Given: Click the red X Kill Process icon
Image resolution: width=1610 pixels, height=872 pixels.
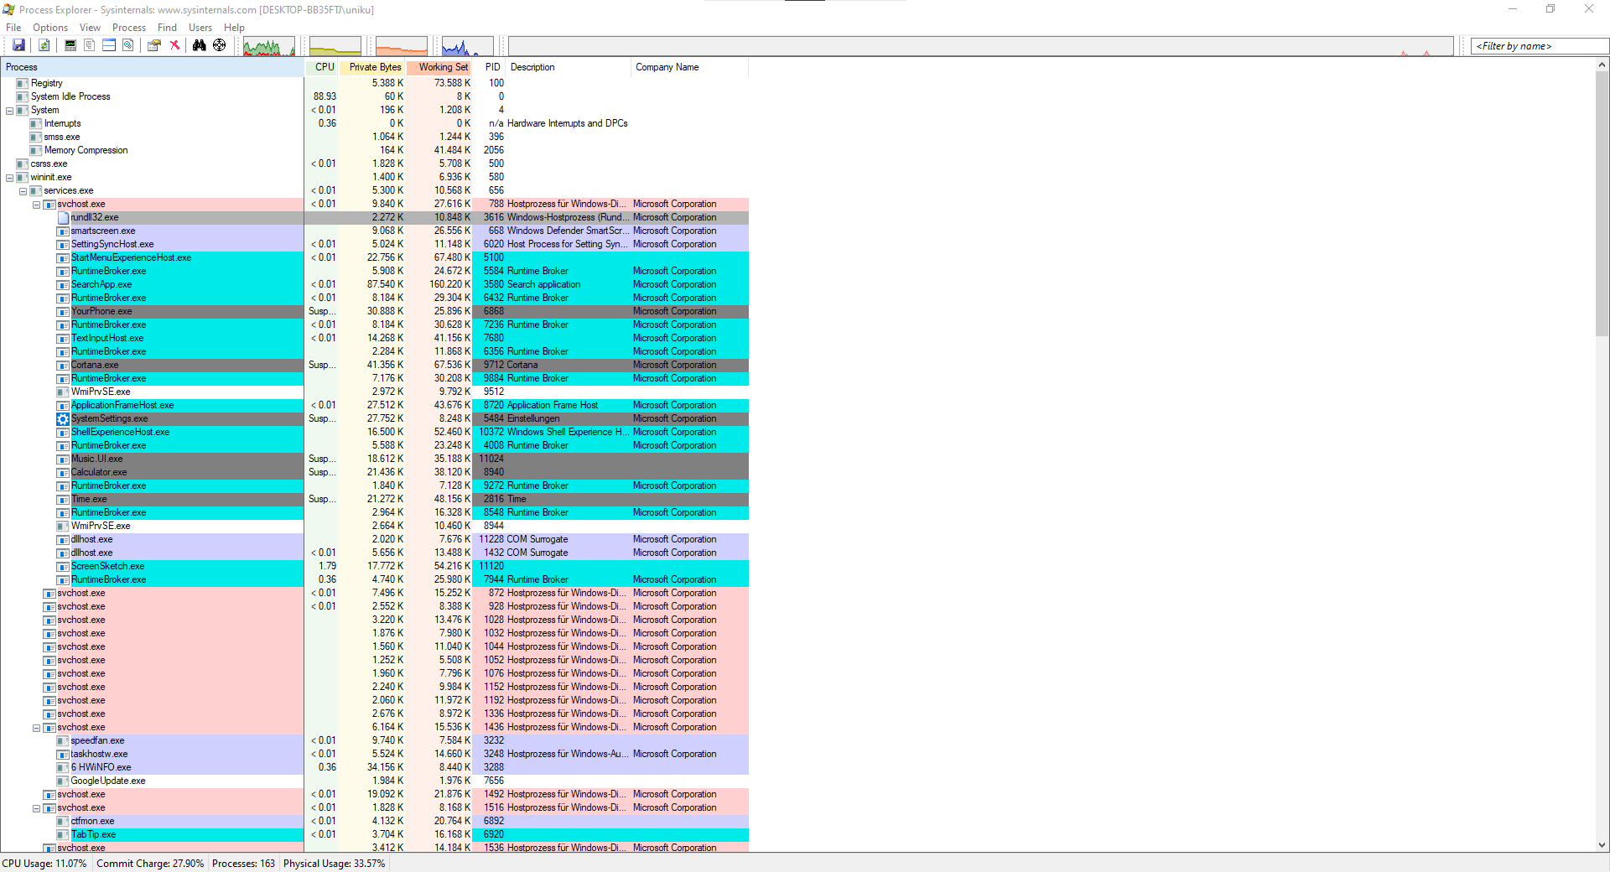Looking at the screenshot, I should tap(174, 45).
